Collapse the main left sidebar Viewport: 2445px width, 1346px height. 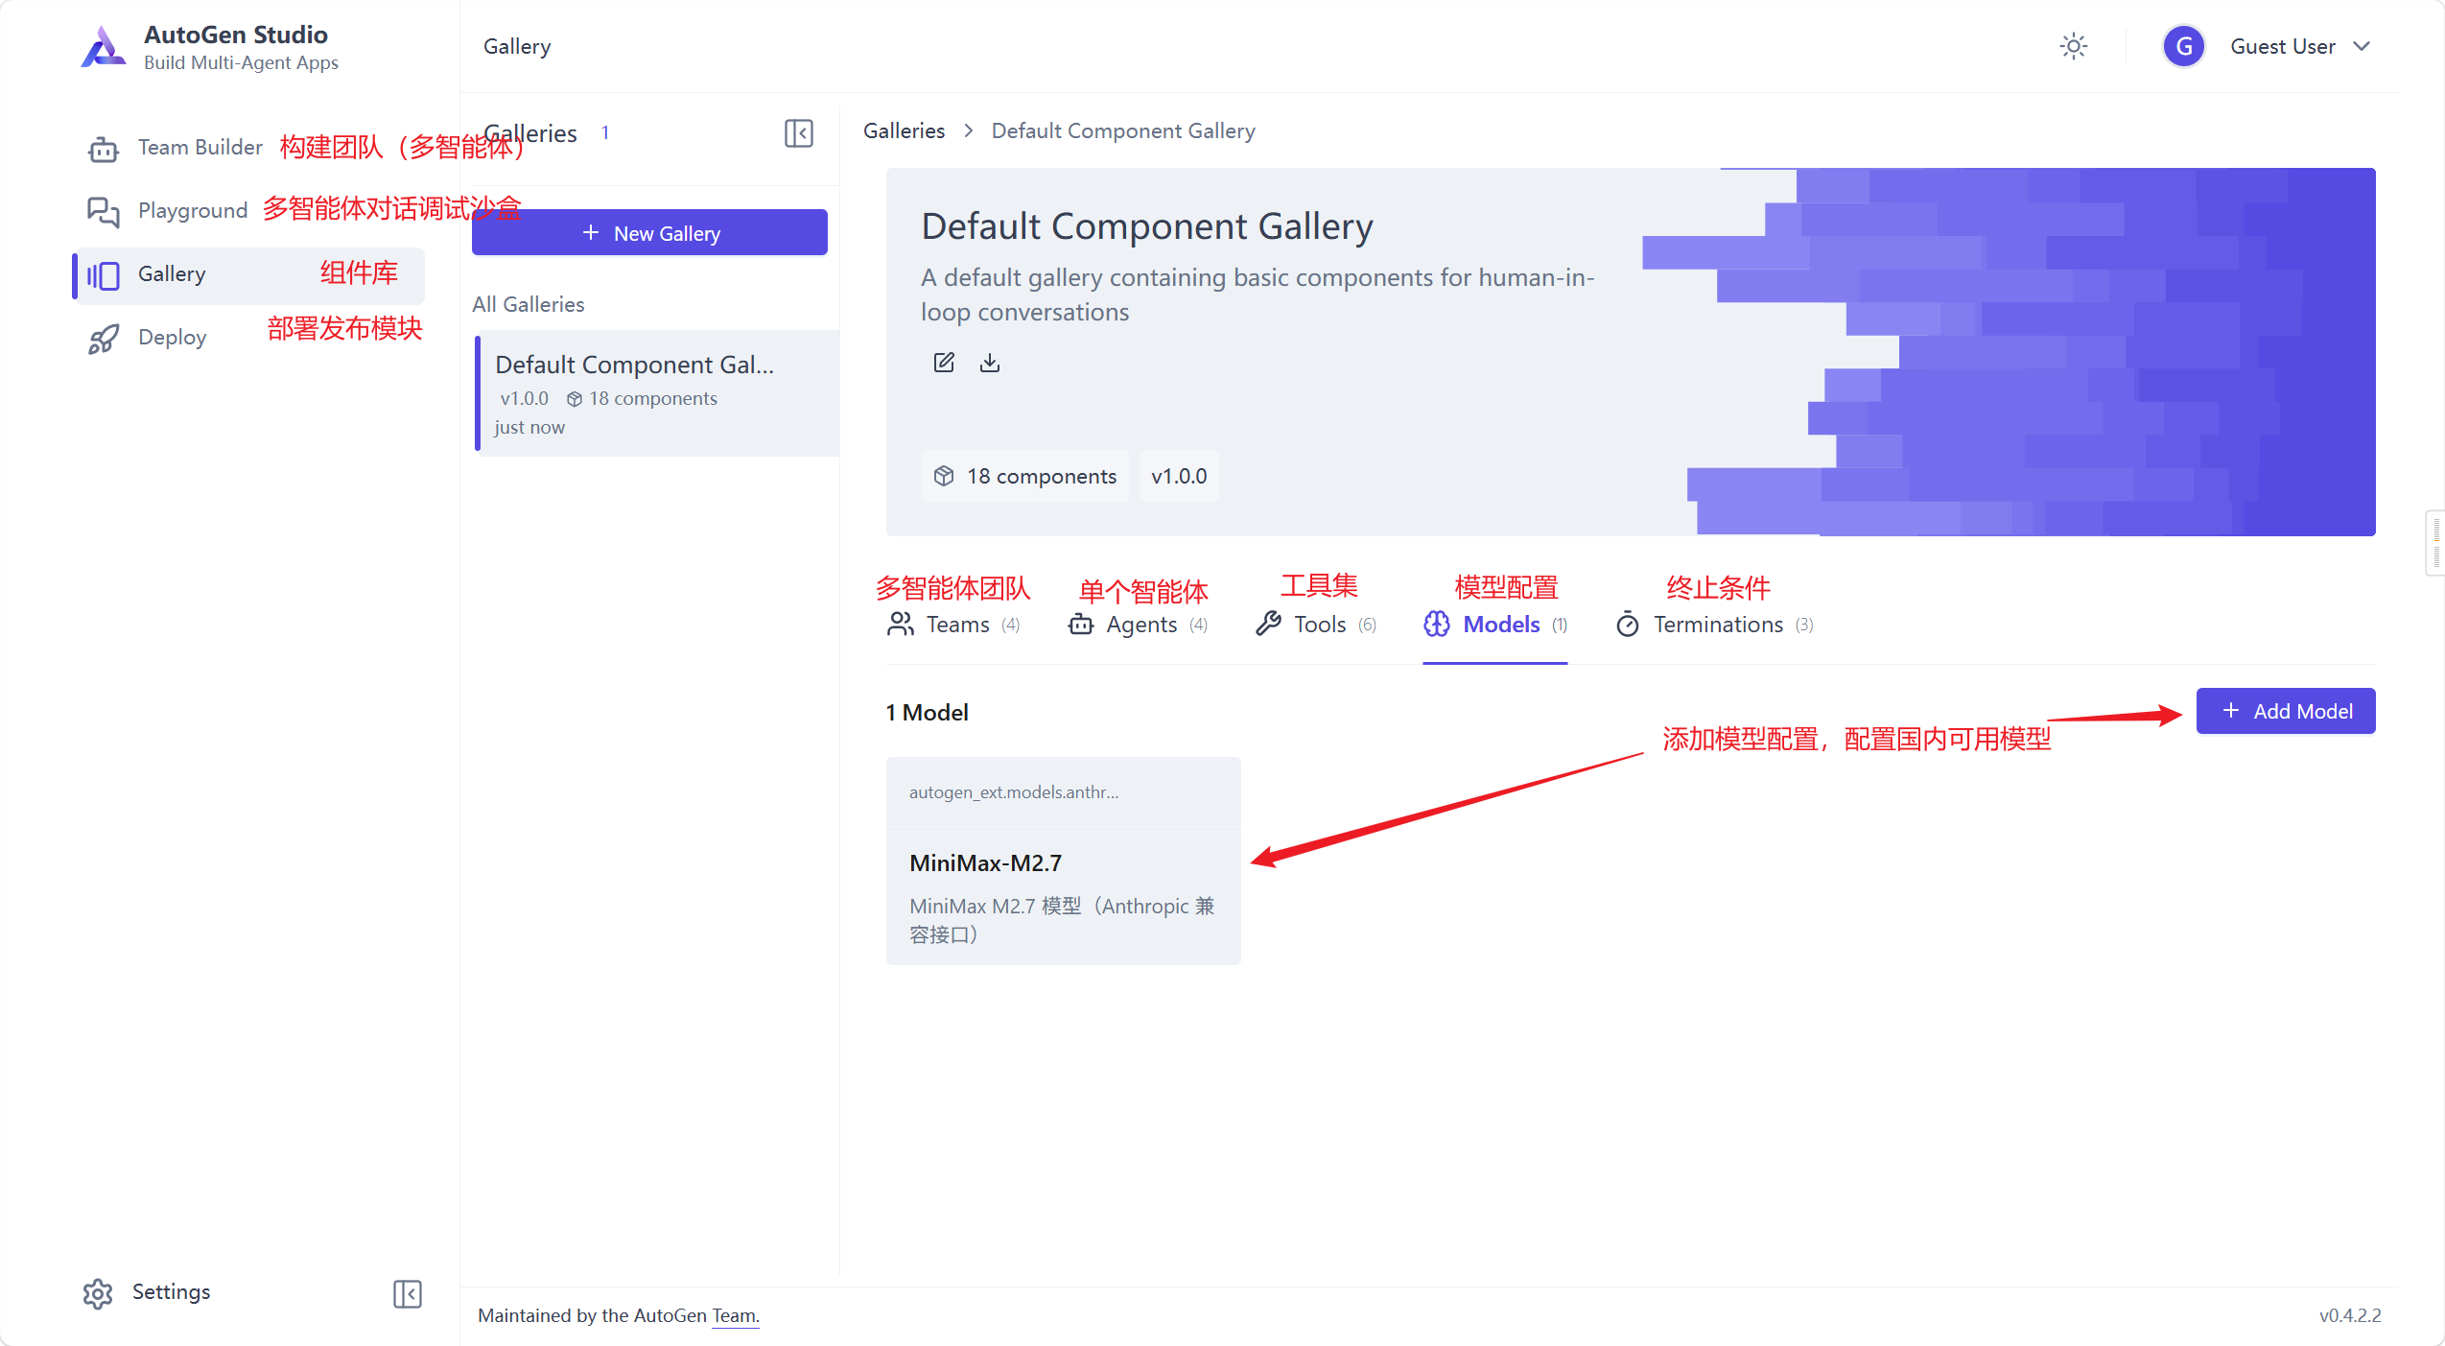(x=408, y=1293)
